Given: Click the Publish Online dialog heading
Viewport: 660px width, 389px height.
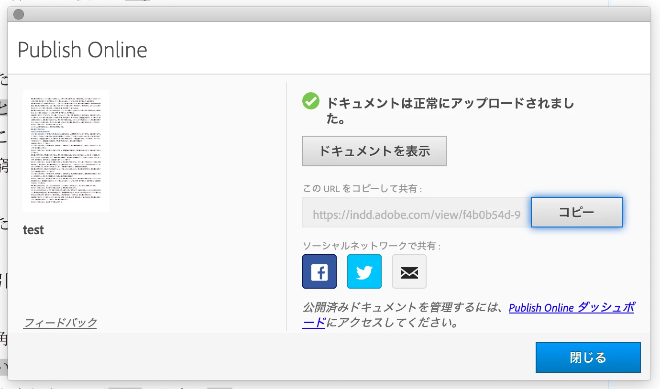Looking at the screenshot, I should (82, 50).
